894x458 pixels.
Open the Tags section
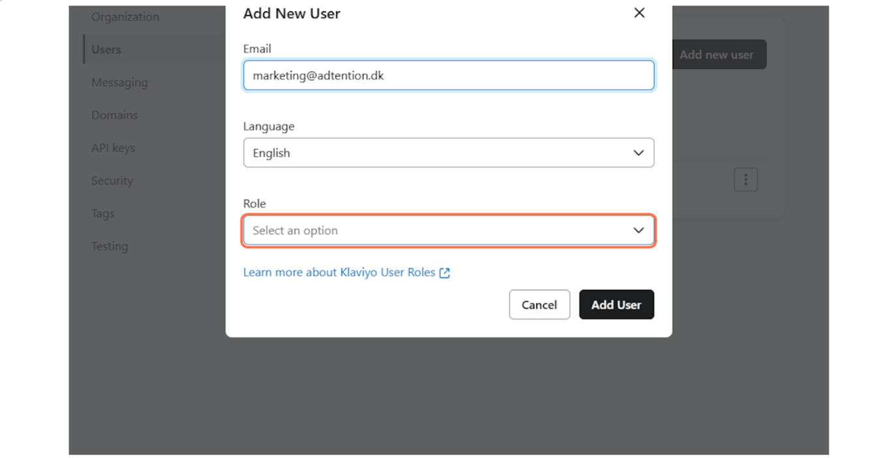[x=103, y=213]
